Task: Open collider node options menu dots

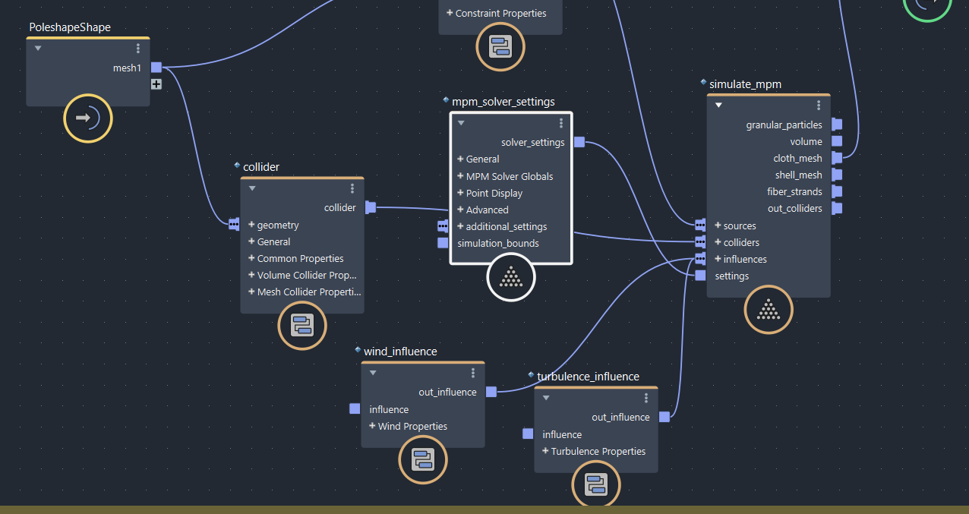Action: [x=352, y=188]
